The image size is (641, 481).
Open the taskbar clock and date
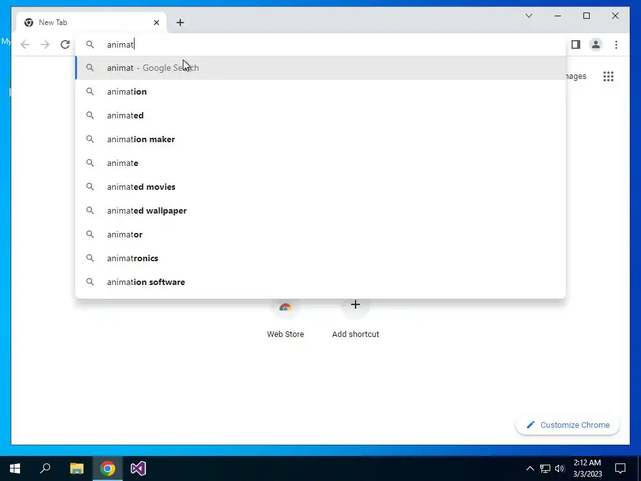tap(587, 468)
